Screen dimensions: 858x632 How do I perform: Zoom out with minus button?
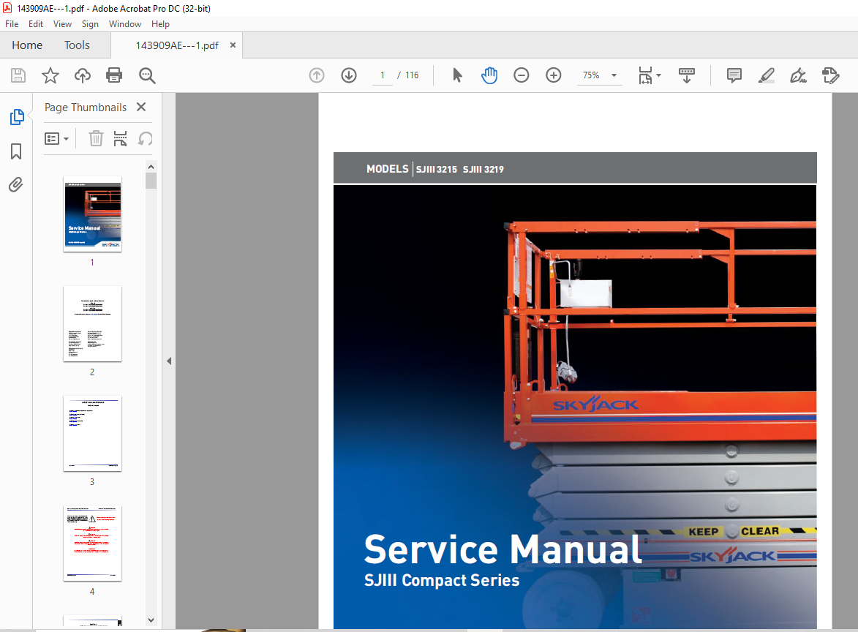pos(522,75)
